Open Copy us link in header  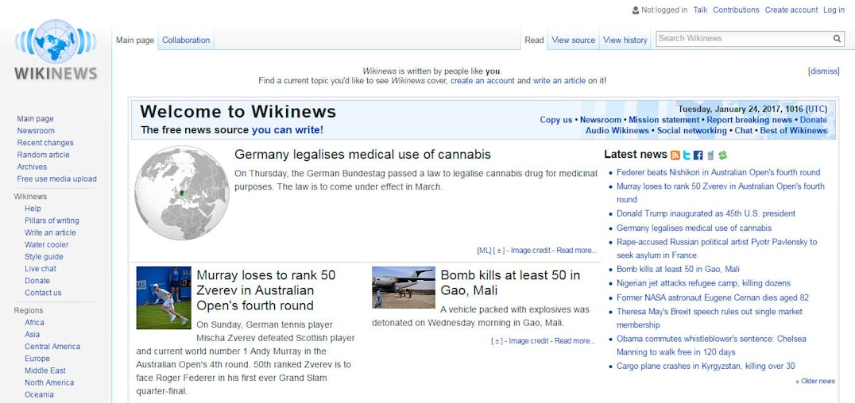tap(556, 120)
